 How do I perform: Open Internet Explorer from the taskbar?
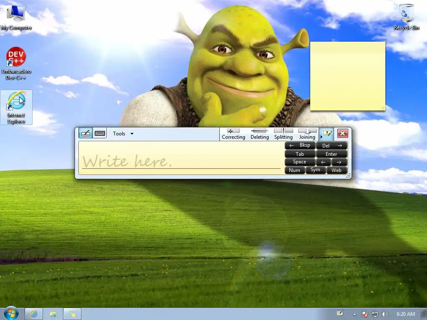(x=34, y=314)
